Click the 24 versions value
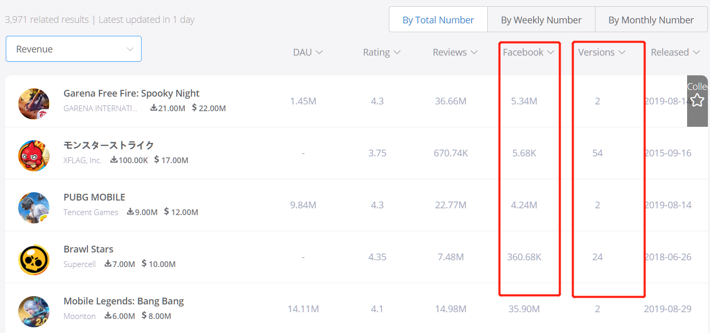 click(598, 257)
